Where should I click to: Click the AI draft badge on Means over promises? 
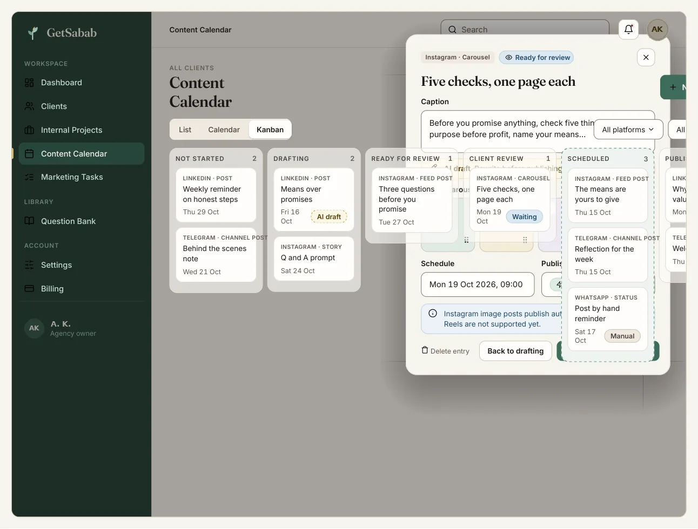tap(329, 217)
